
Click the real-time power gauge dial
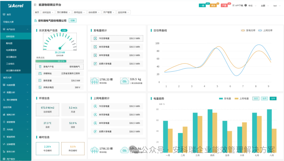pyautogui.click(x=60, y=42)
